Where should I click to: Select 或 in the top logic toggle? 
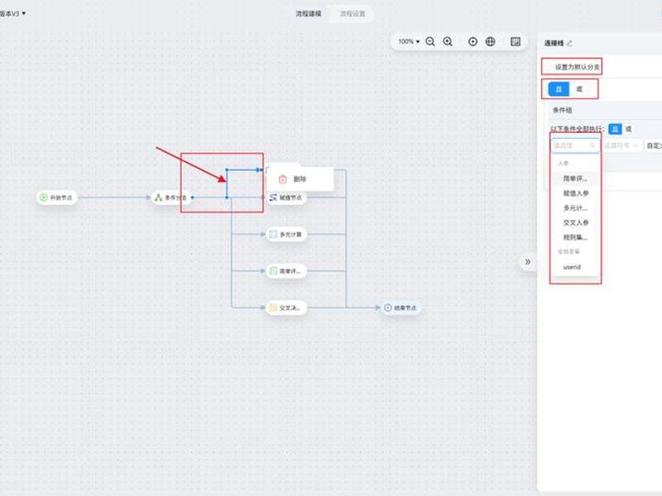pos(579,89)
